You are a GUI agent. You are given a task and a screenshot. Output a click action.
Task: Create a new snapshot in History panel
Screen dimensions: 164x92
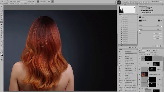[133, 47]
